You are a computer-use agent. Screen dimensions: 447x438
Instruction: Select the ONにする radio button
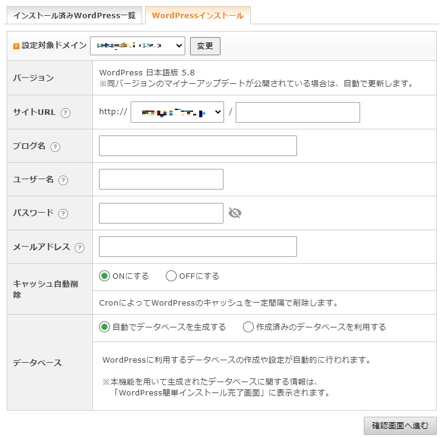pyautogui.click(x=104, y=276)
